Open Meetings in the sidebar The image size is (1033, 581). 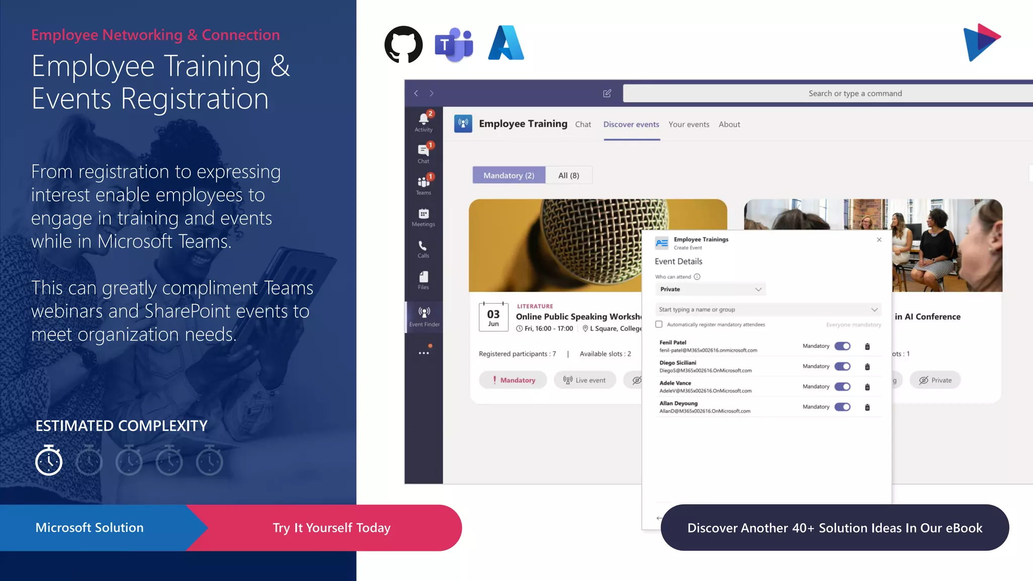click(x=424, y=217)
